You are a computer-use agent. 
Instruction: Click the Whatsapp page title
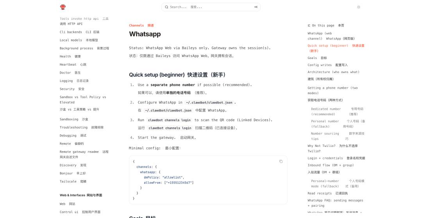[x=145, y=34]
